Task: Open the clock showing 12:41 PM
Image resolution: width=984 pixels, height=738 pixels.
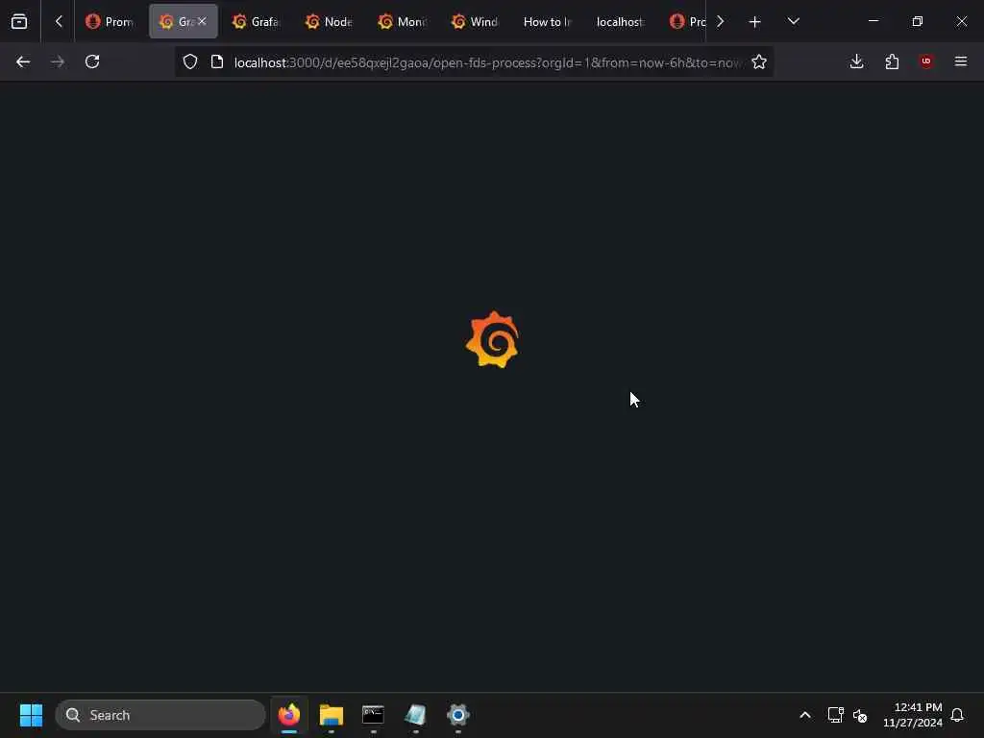Action: point(913,715)
